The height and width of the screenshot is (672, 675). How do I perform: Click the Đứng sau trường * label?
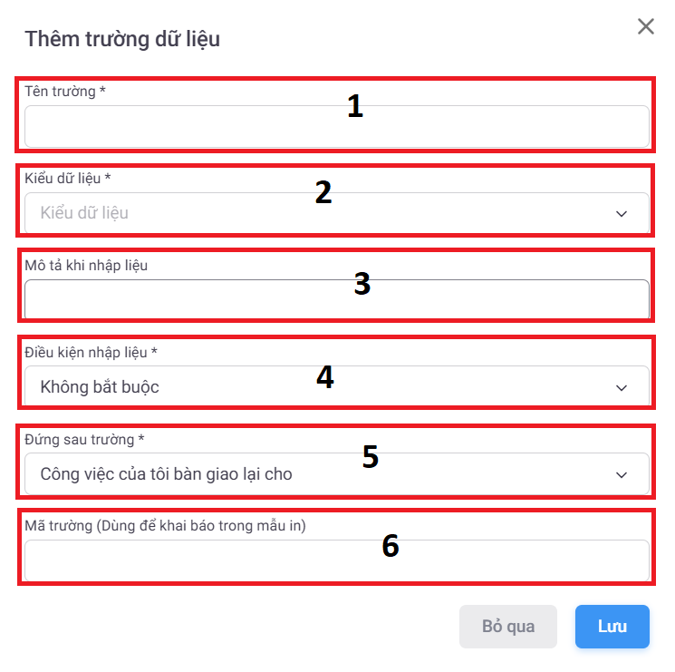coord(84,439)
